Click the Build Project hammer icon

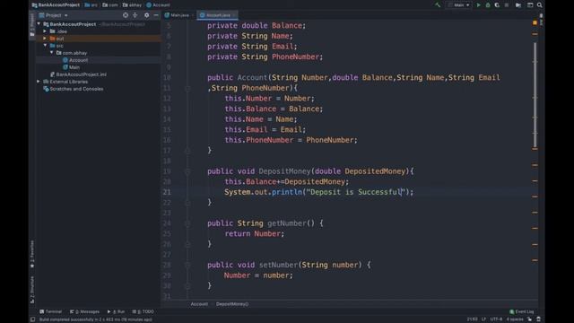point(438,5)
